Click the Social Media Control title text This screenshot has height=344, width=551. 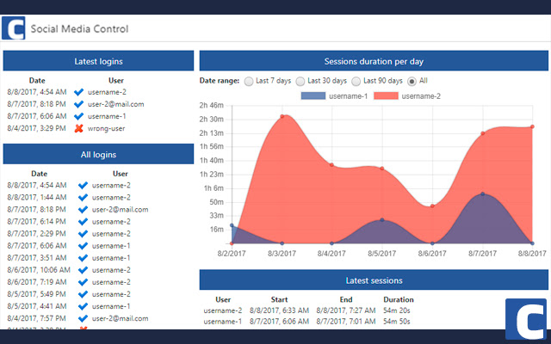pos(79,28)
